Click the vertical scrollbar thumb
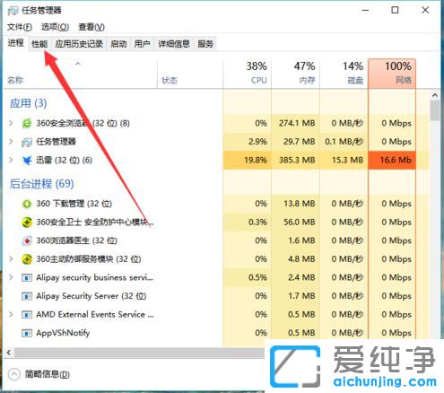The height and width of the screenshot is (393, 444). 435,110
